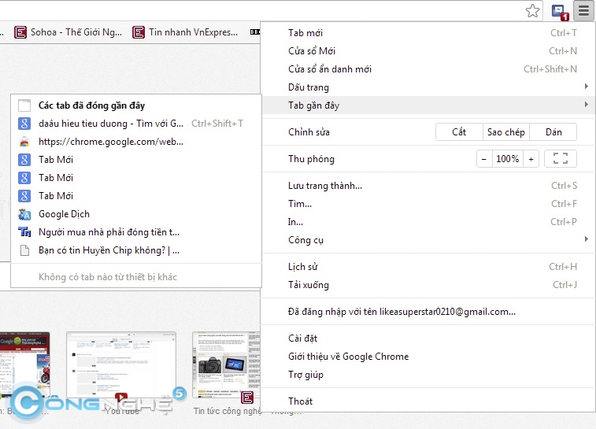
Task: Click the Tin nhanh VnExpress bookmark favicon
Action: pos(139,32)
